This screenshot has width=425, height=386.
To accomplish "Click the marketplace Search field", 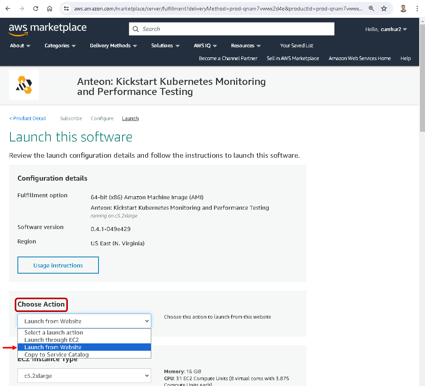I will coord(232,29).
